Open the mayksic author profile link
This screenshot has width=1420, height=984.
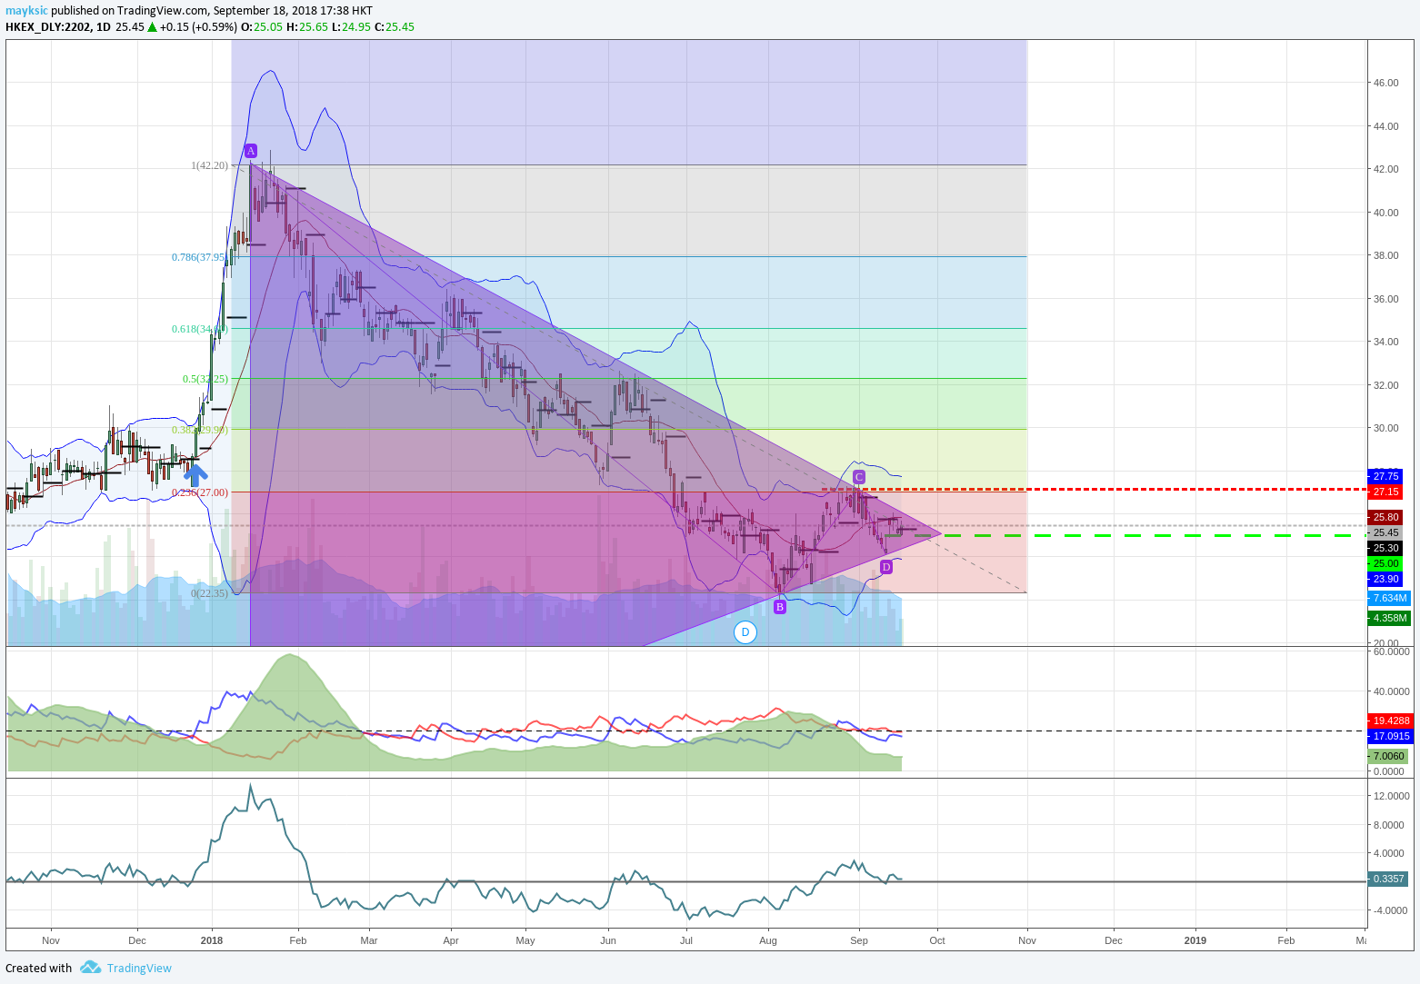26,11
